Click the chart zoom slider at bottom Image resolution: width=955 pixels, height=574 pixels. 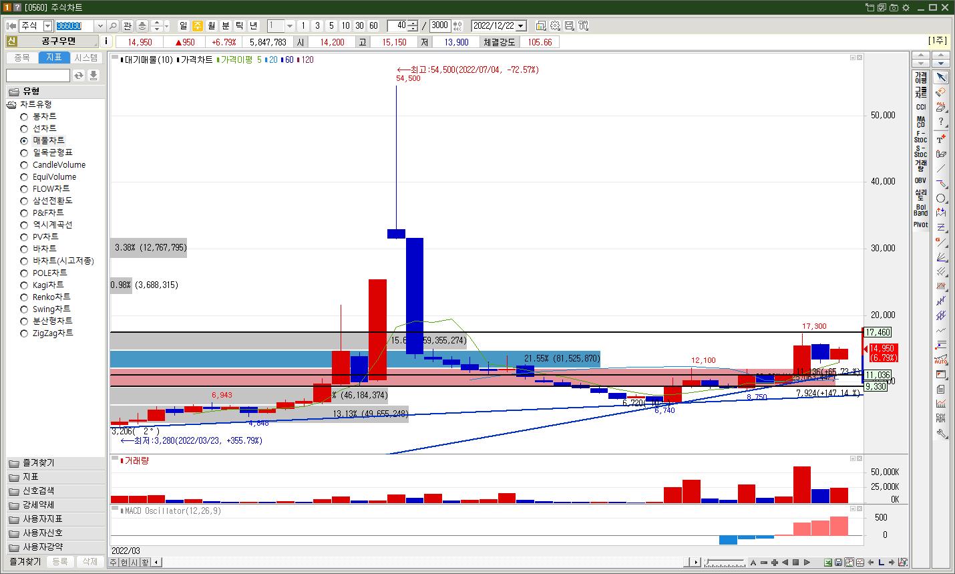pos(725,562)
